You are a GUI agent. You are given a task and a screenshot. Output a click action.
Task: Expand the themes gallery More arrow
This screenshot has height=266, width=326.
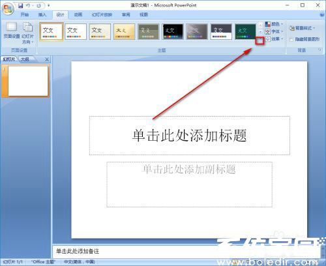point(260,40)
